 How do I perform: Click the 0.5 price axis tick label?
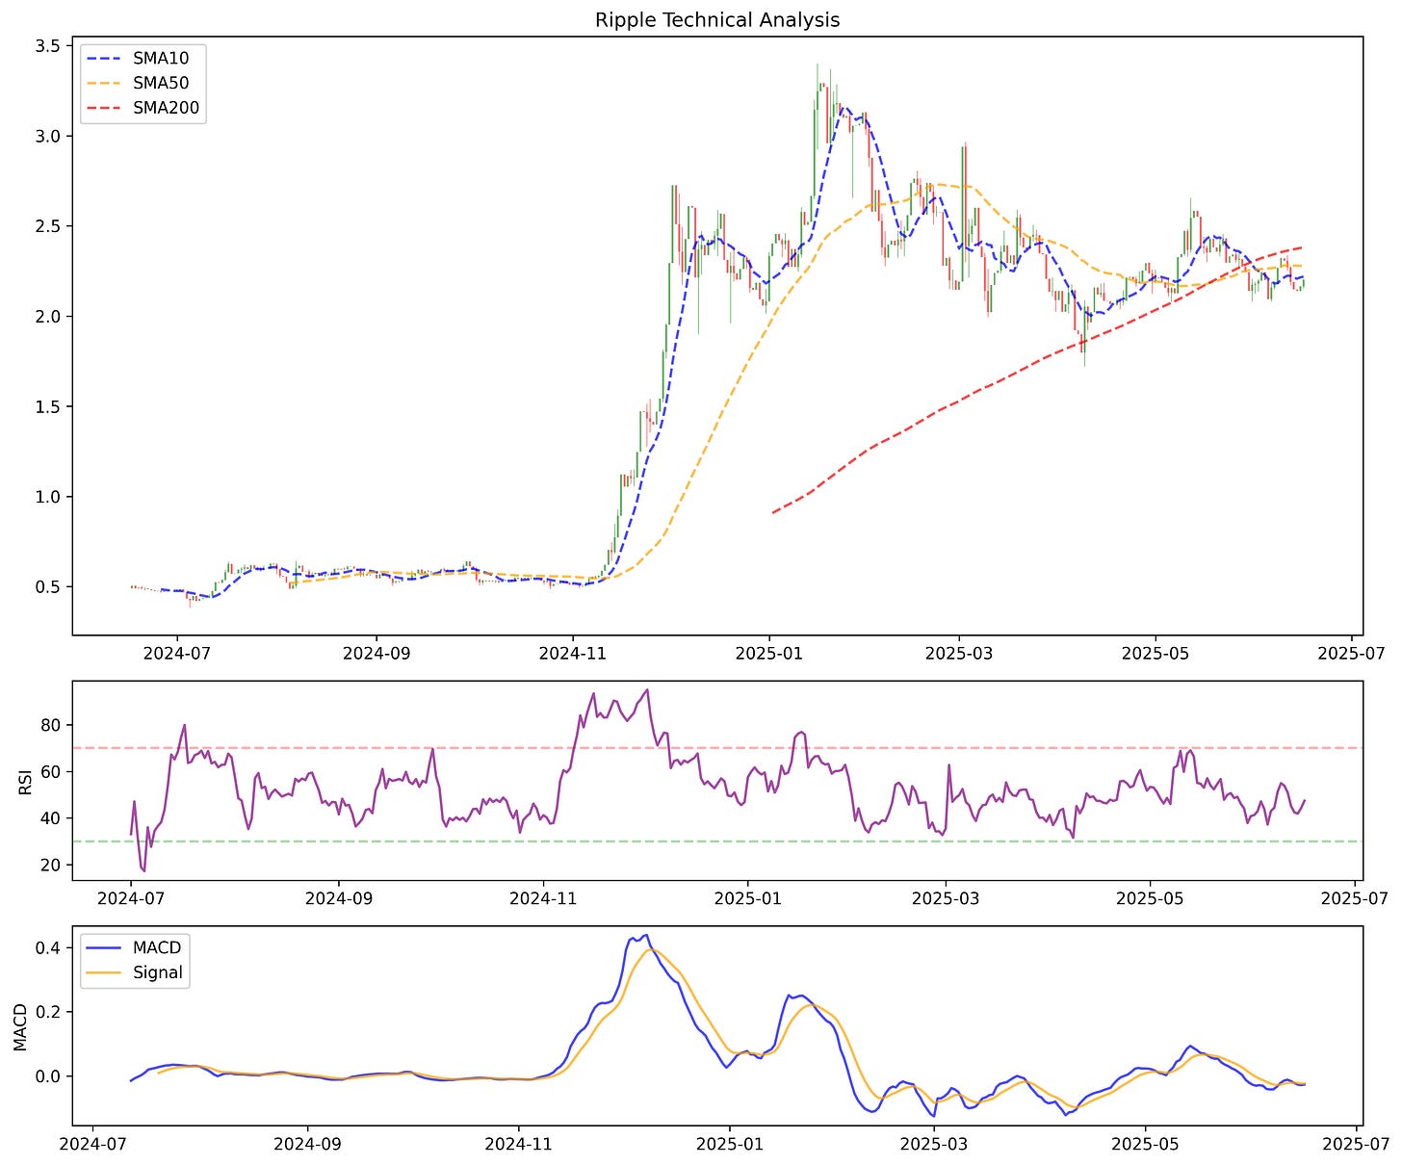(48, 587)
